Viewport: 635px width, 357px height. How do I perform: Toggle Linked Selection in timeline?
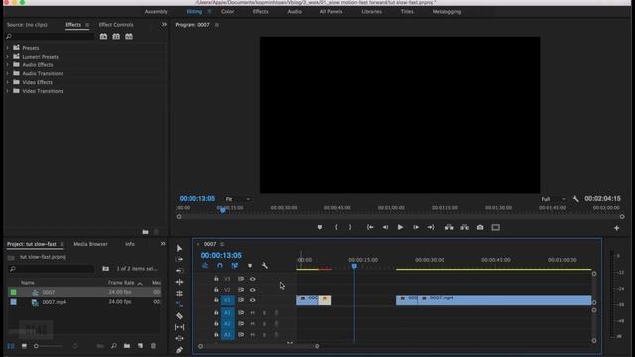pos(235,266)
